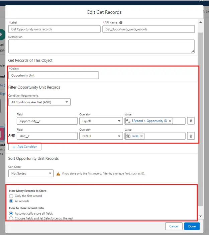The height and width of the screenshot is (235, 209).
Task: Click the API Name info icon
Action: pyautogui.click(x=121, y=23)
